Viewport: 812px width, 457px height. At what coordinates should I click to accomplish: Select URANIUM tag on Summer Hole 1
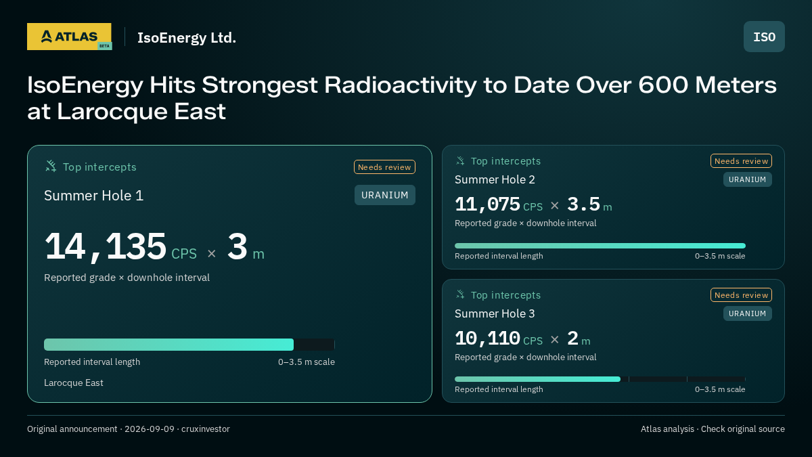pos(385,195)
